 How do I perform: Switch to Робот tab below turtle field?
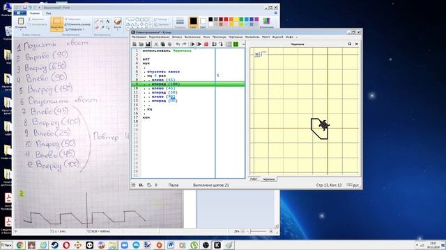[254, 179]
